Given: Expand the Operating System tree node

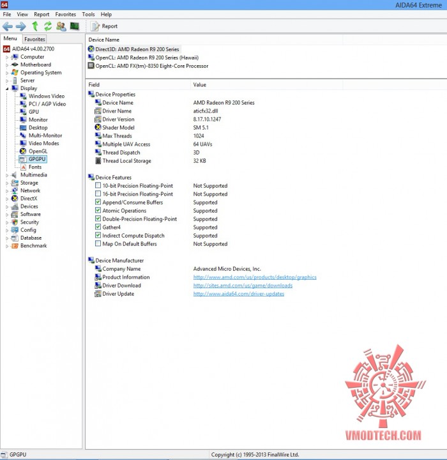Looking at the screenshot, I should [7, 73].
